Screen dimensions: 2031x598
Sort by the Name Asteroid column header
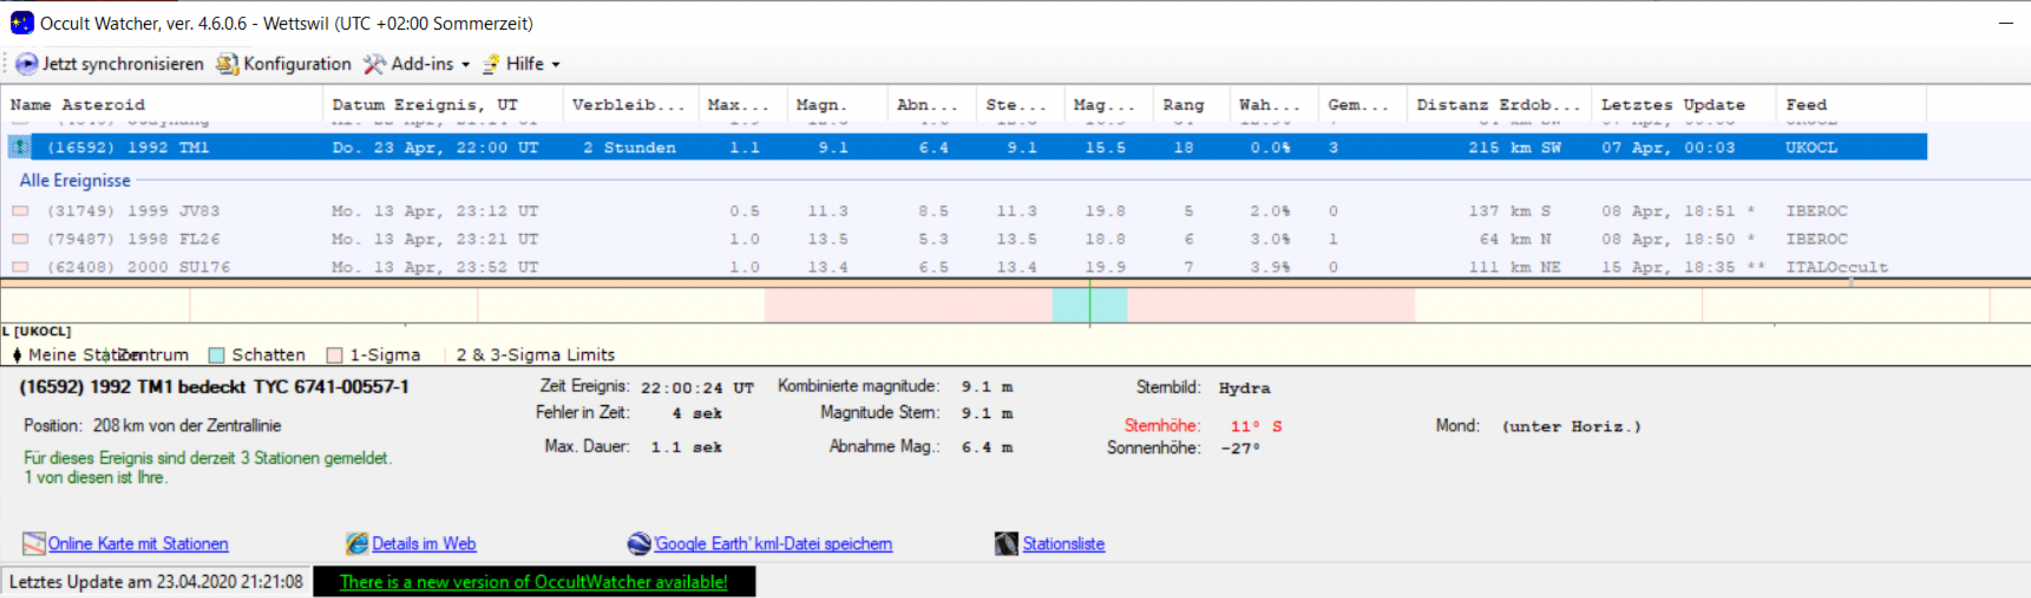77,105
